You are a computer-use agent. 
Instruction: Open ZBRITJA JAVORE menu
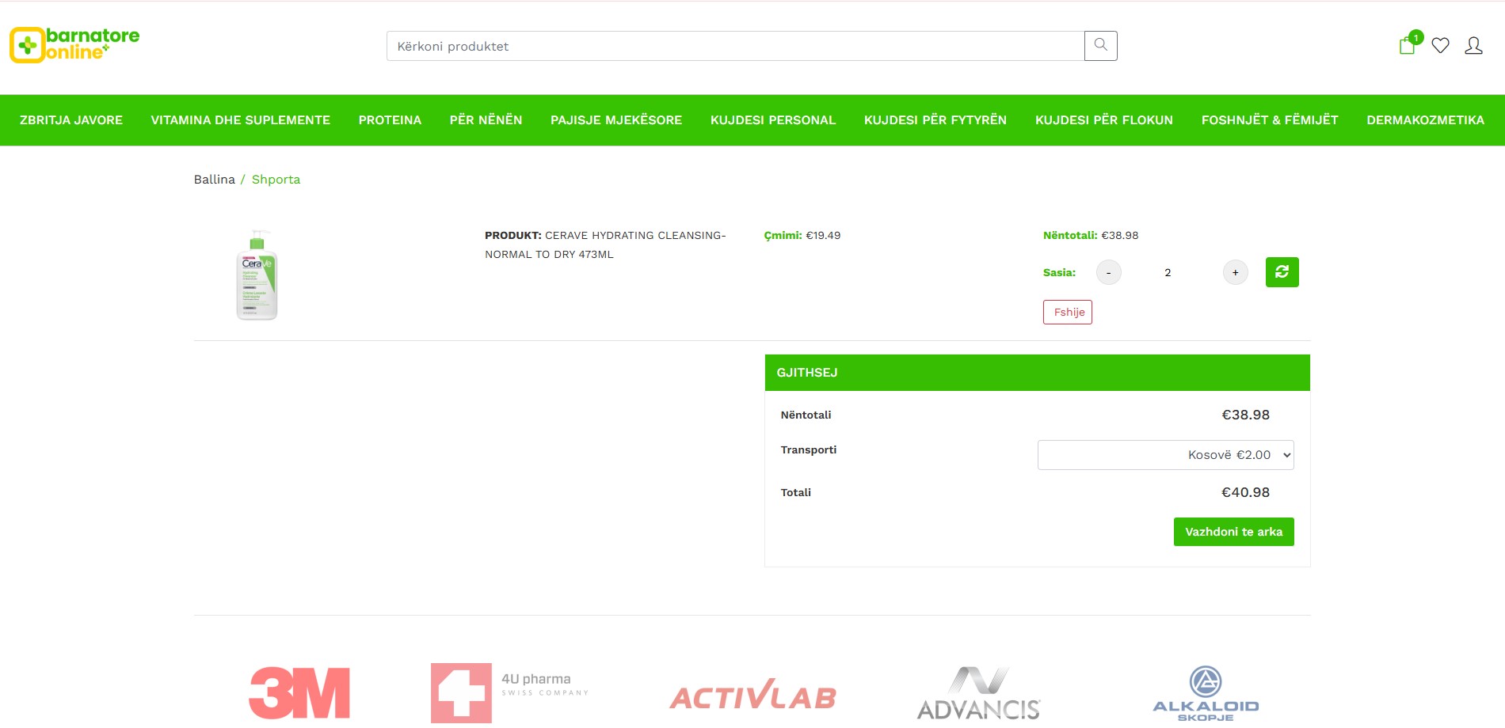71,120
